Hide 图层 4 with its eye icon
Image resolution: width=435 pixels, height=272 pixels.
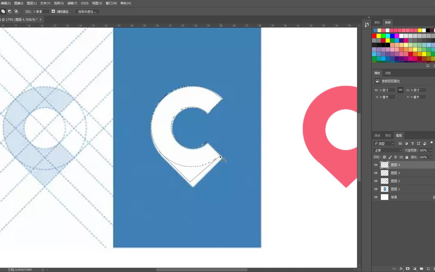(376, 165)
